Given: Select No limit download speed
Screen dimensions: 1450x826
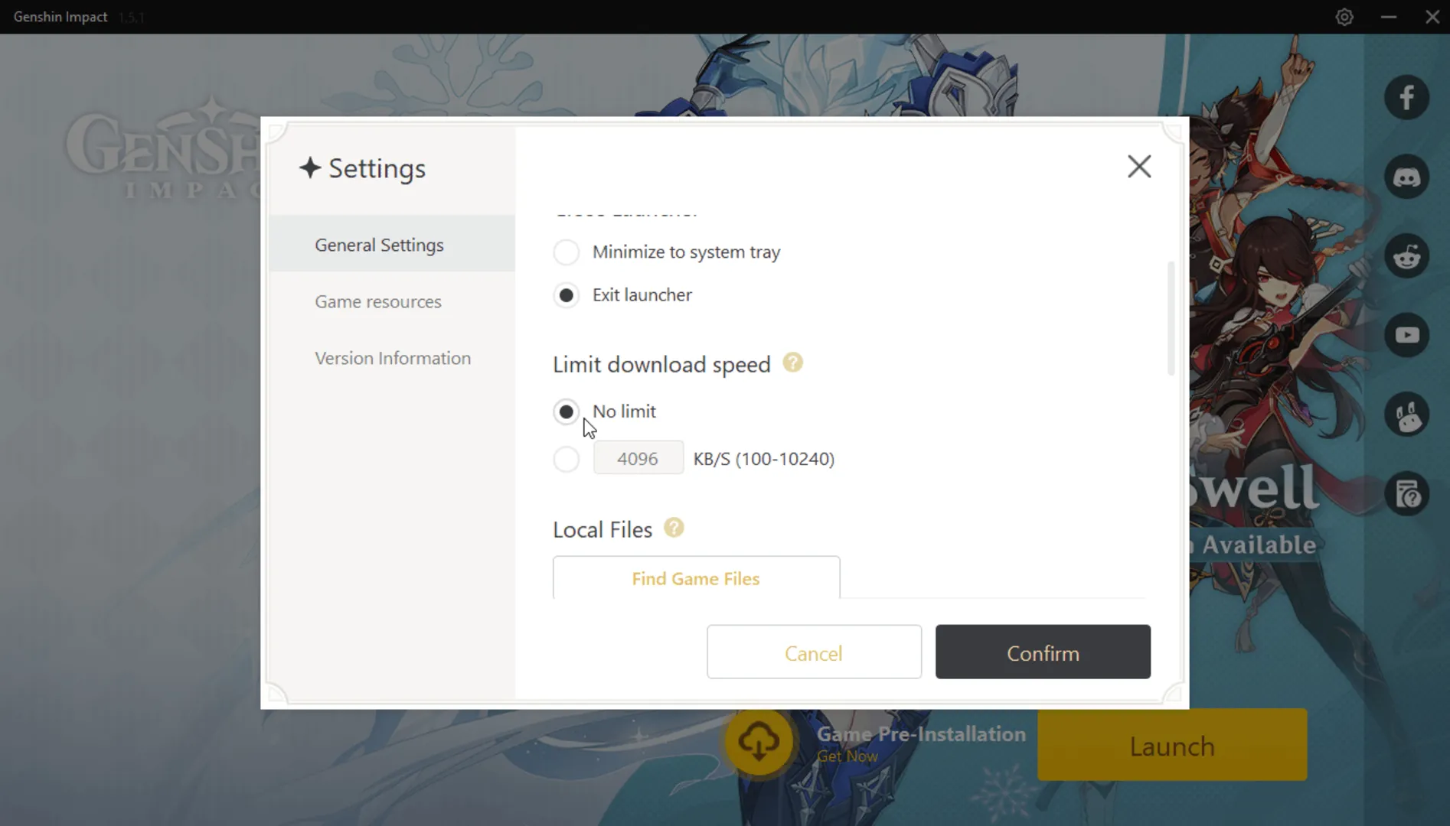Looking at the screenshot, I should [x=566, y=411].
